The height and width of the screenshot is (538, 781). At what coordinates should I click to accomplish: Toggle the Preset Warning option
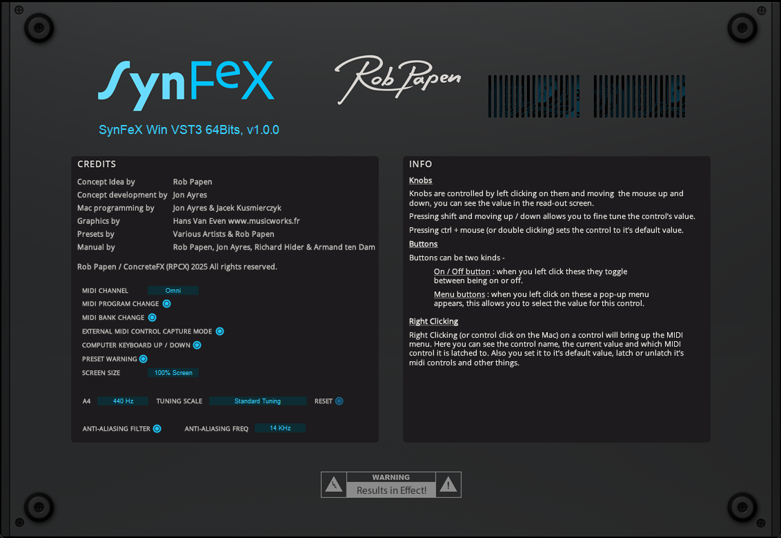pos(144,359)
